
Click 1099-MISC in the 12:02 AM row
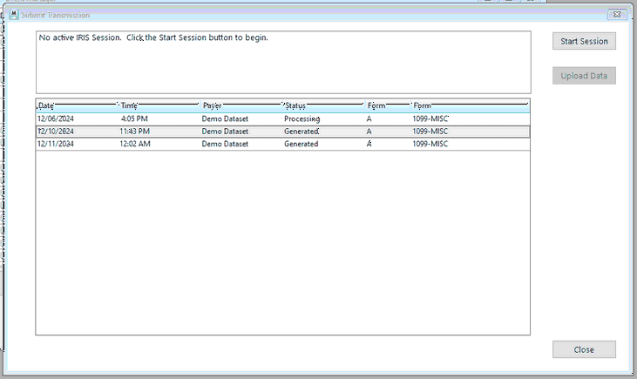click(430, 144)
